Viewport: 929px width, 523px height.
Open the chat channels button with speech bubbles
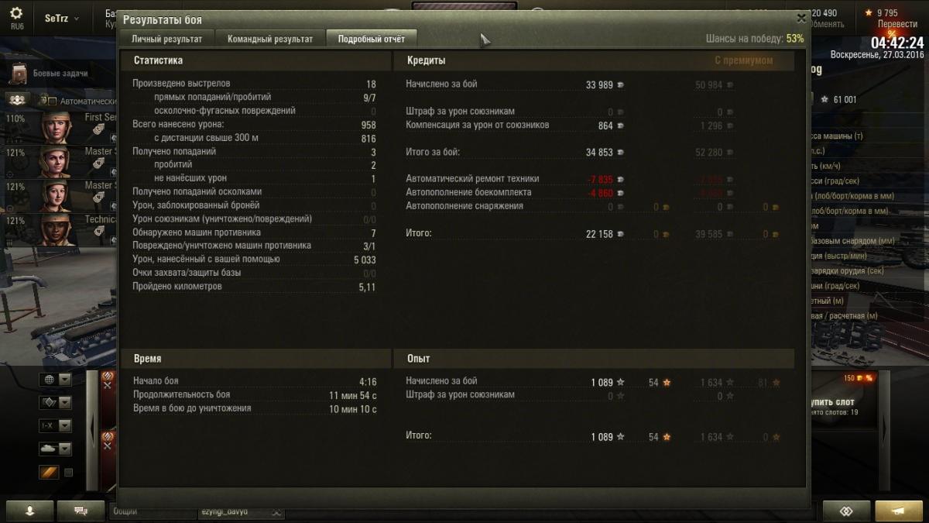80,511
